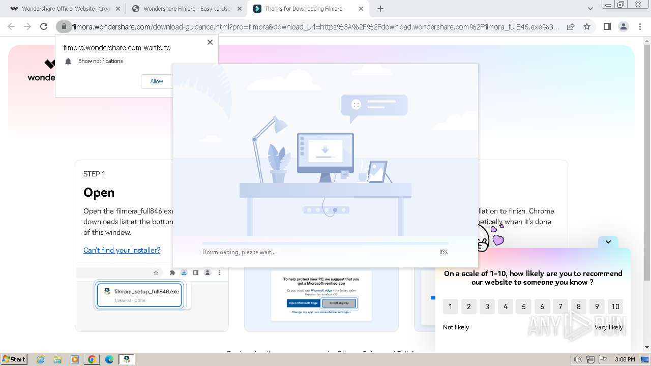Open Chrome profile menu
Image resolution: width=651 pixels, height=366 pixels.
click(x=624, y=26)
